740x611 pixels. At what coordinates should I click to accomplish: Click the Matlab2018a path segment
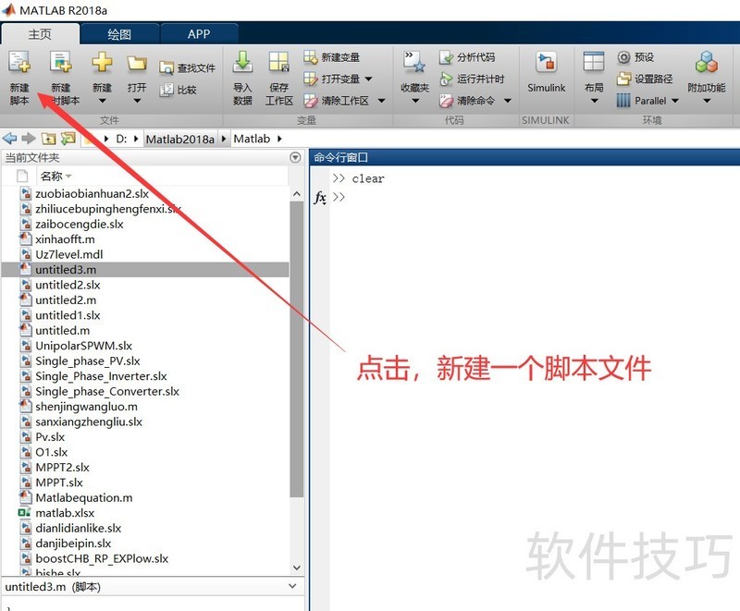click(x=179, y=139)
